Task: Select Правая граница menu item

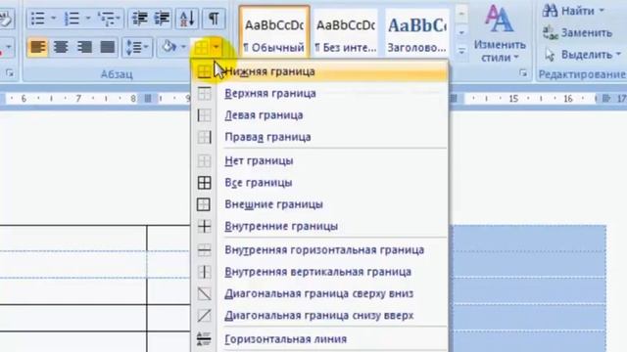Action: point(319,137)
